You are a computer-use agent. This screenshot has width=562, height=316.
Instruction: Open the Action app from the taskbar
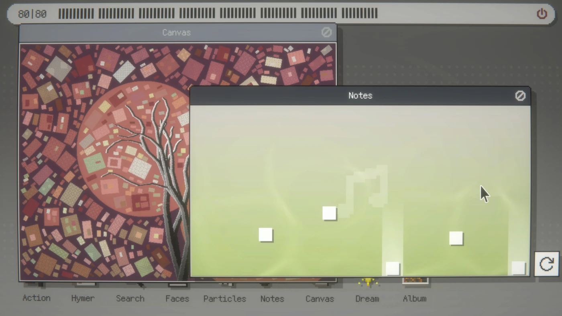(37, 298)
